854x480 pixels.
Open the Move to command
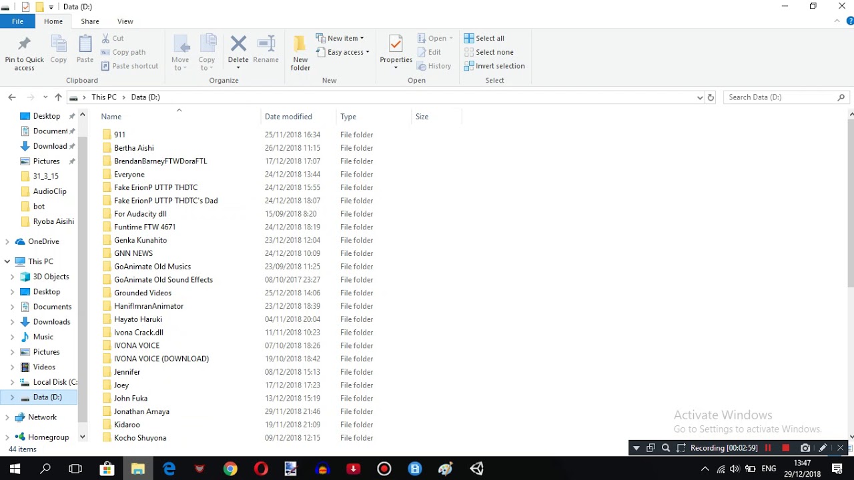tap(180, 53)
